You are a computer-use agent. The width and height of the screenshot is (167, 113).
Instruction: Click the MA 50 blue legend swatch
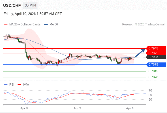tap(46, 25)
